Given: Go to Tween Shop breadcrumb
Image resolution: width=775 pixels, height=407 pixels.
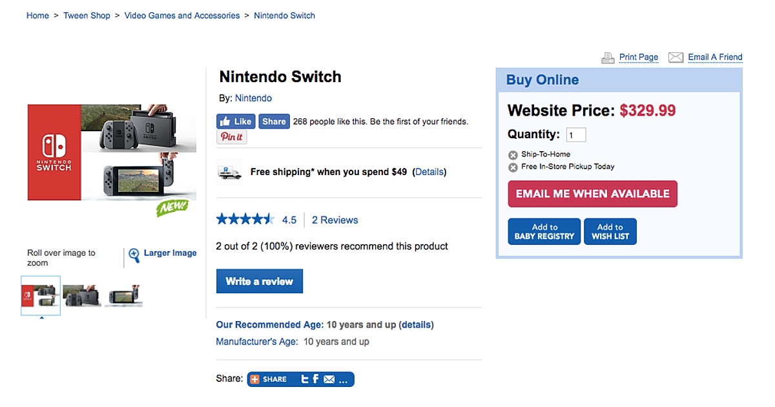Looking at the screenshot, I should [87, 16].
